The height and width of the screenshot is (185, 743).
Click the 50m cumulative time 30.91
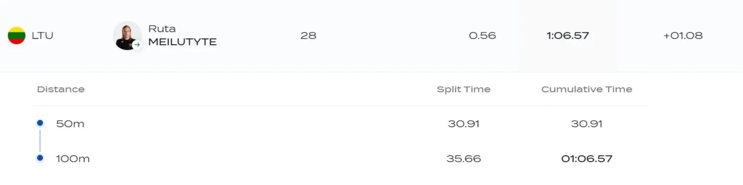coord(587,124)
